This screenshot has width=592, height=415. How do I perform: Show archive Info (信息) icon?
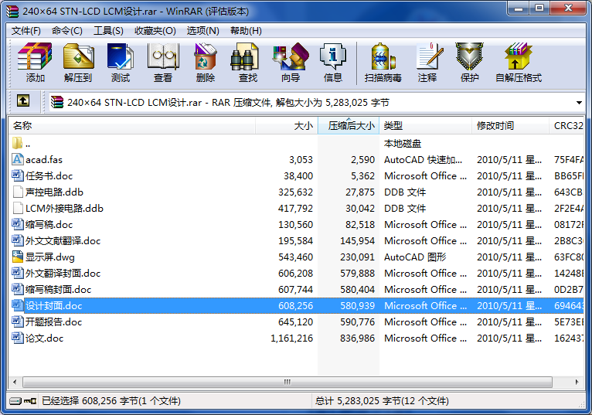tap(332, 56)
